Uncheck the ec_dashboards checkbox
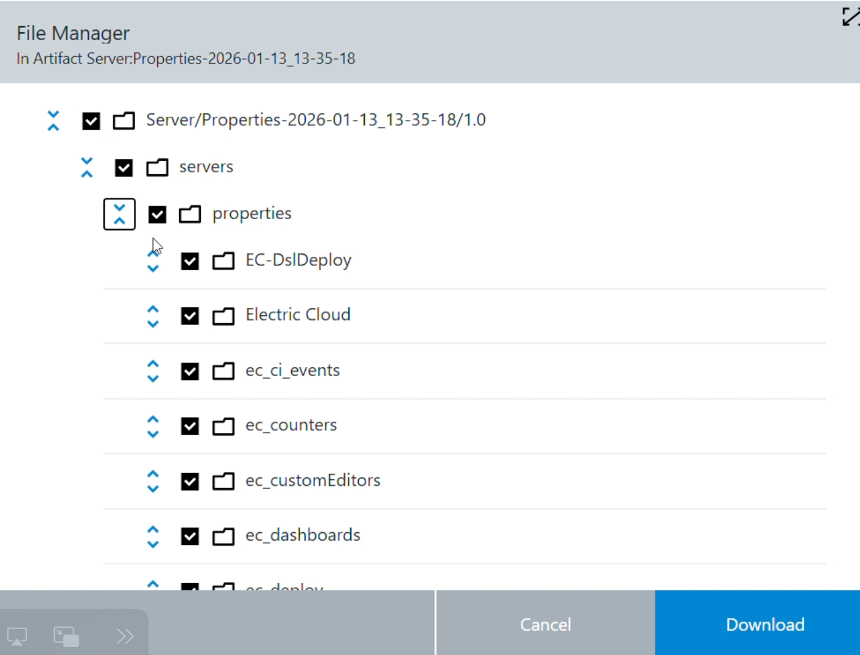Screen dimensions: 860x655 point(190,536)
